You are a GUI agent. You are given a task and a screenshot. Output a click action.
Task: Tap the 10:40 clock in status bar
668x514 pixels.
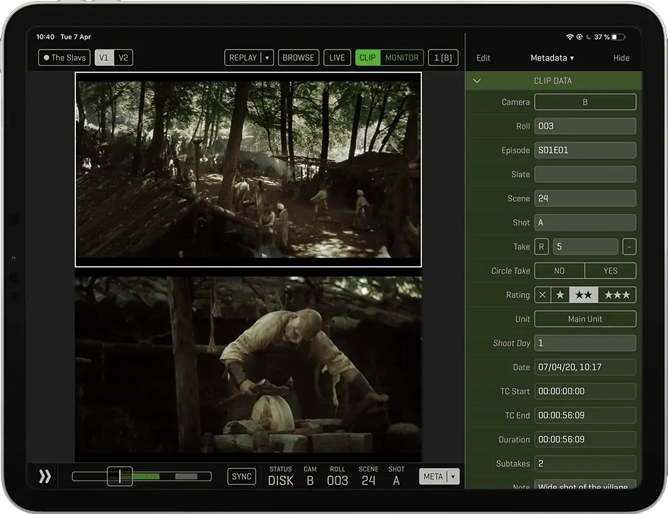pyautogui.click(x=45, y=37)
